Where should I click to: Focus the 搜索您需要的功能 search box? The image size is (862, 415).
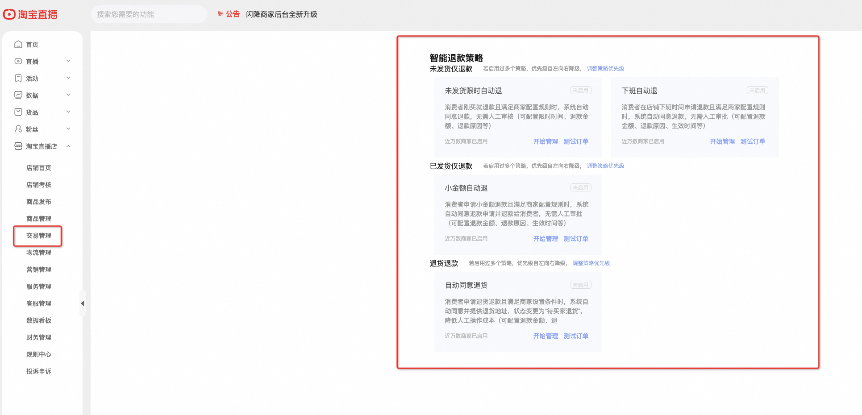[149, 14]
